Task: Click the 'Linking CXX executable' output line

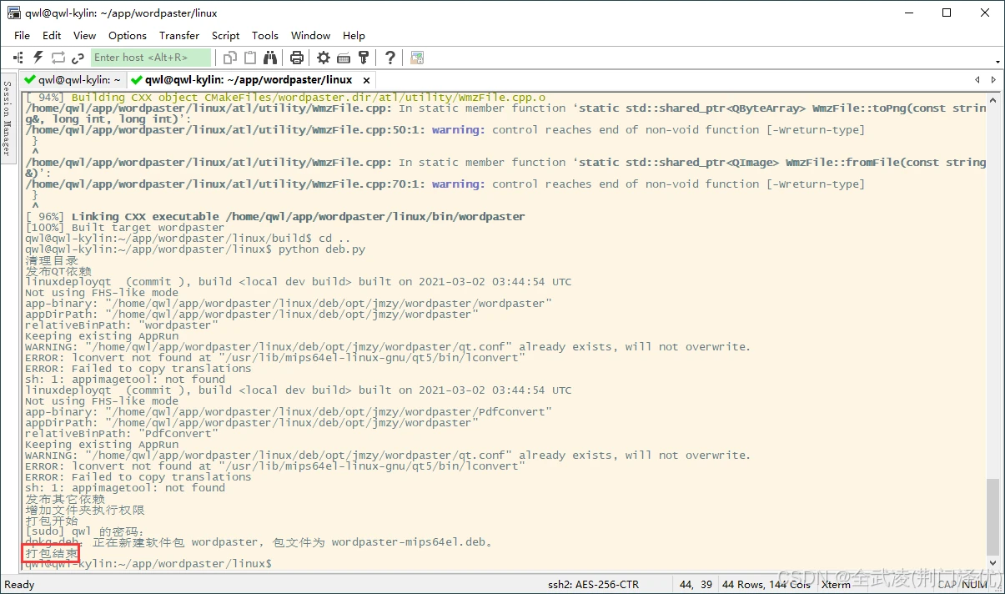Action: point(275,217)
